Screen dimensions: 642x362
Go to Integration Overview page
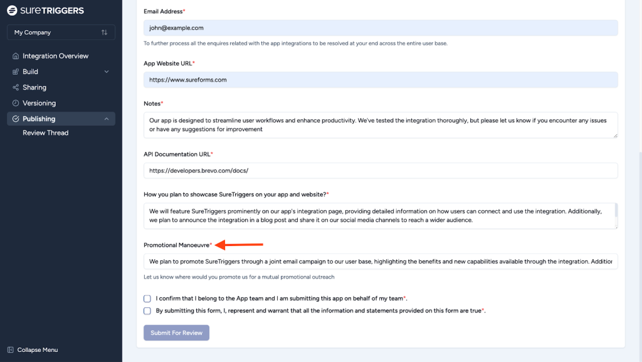[55, 56]
